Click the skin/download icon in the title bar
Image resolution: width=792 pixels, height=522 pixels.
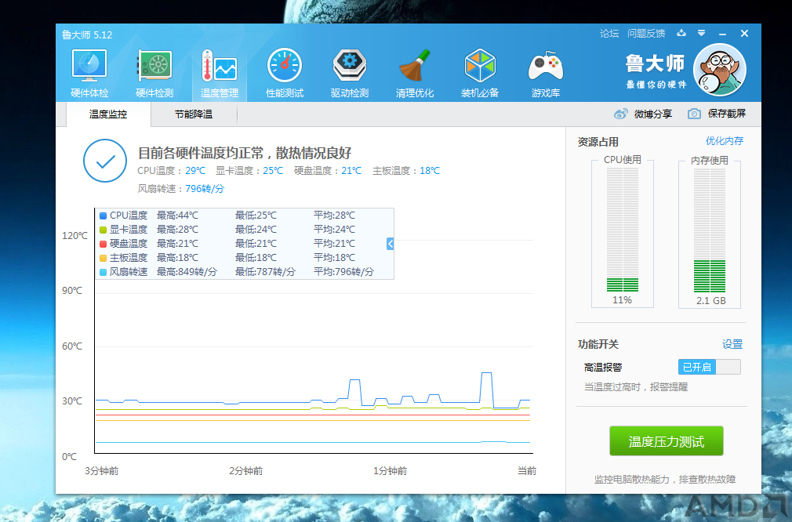tap(681, 34)
